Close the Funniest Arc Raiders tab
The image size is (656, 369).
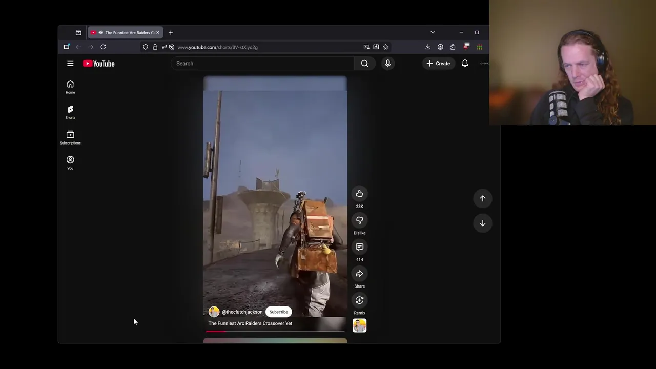point(158,32)
